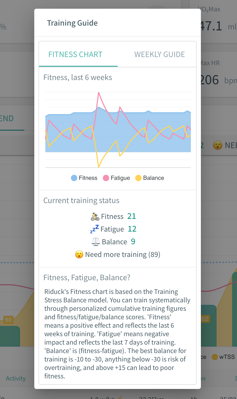This screenshot has height=399, width=237.
Task: Click the 'Need more training (89)' status text
Action: [x=123, y=255]
